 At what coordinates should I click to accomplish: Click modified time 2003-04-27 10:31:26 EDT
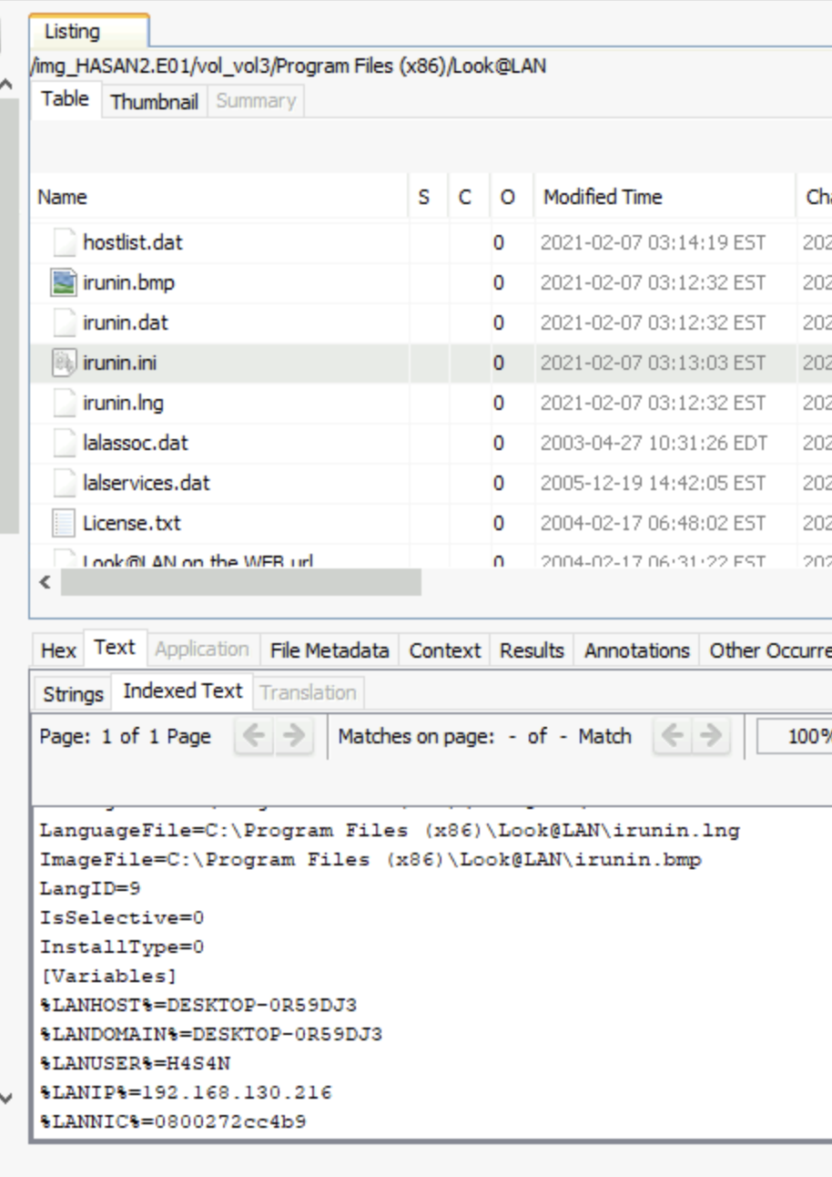coord(654,443)
